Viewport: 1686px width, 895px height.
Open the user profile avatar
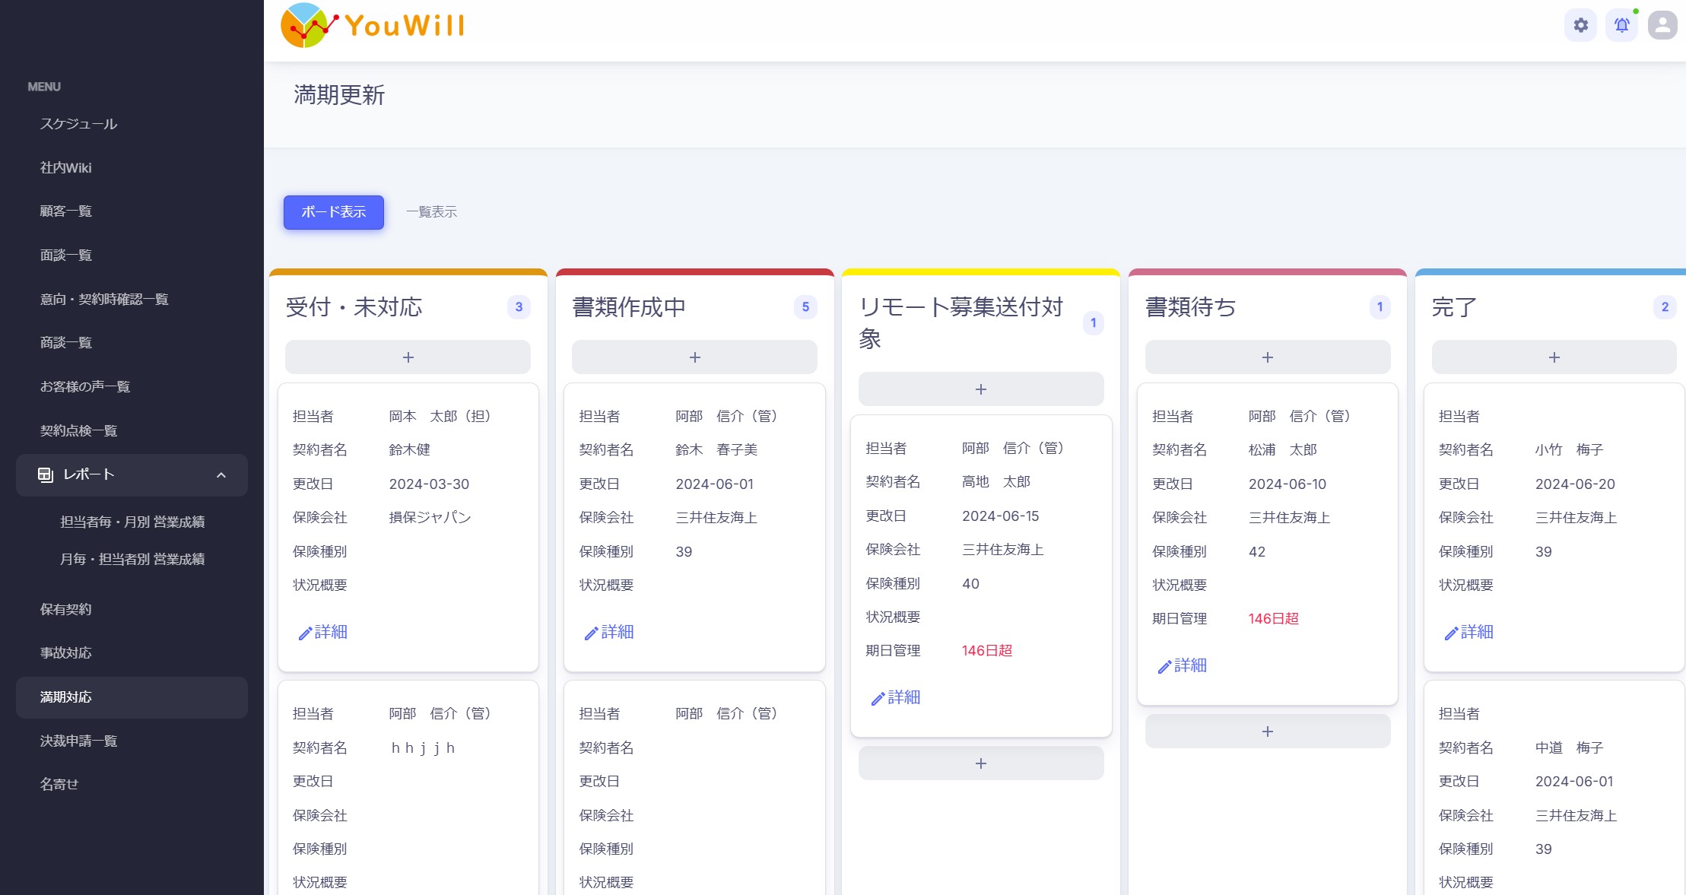coord(1662,25)
